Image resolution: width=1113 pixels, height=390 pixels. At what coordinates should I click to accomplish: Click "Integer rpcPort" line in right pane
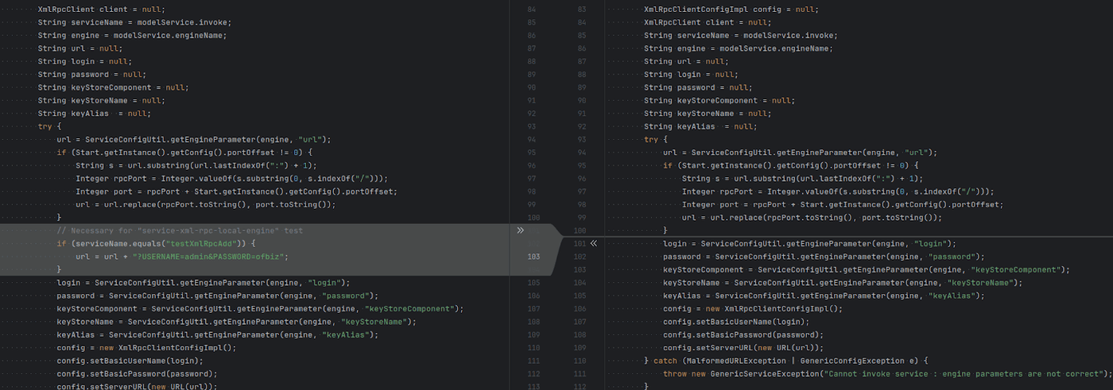(x=838, y=191)
